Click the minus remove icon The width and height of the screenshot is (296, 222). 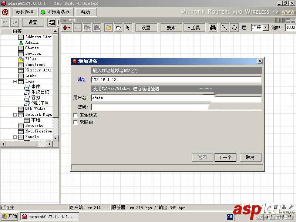(x=78, y=28)
